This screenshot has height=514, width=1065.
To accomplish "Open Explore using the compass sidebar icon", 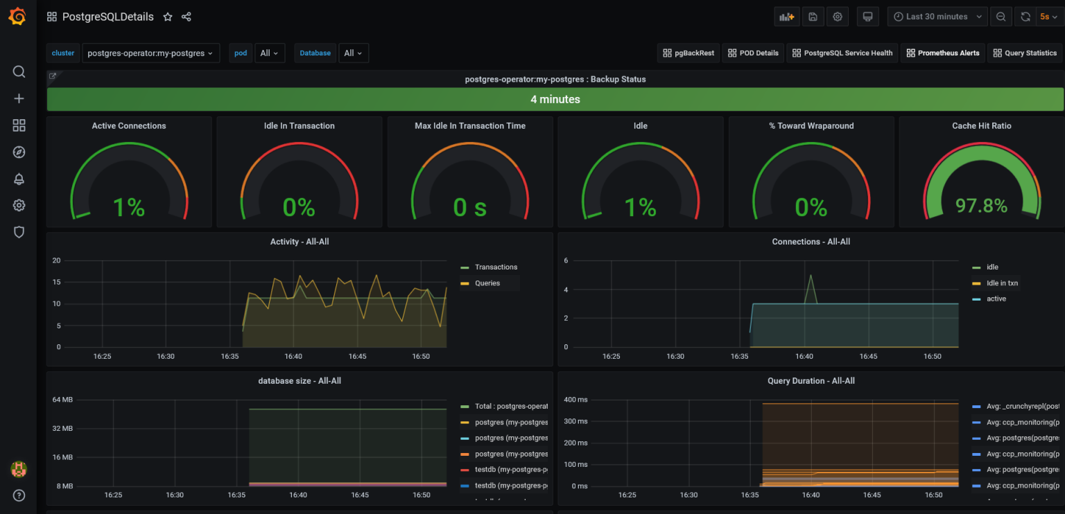I will pyautogui.click(x=19, y=152).
